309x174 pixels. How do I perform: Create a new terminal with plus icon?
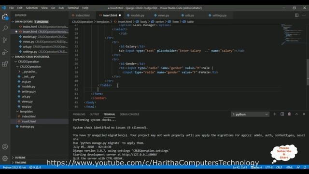coord(275,114)
